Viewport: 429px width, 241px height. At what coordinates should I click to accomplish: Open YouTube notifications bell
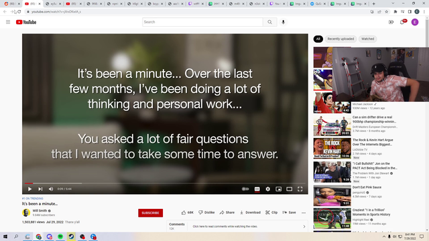click(x=402, y=22)
